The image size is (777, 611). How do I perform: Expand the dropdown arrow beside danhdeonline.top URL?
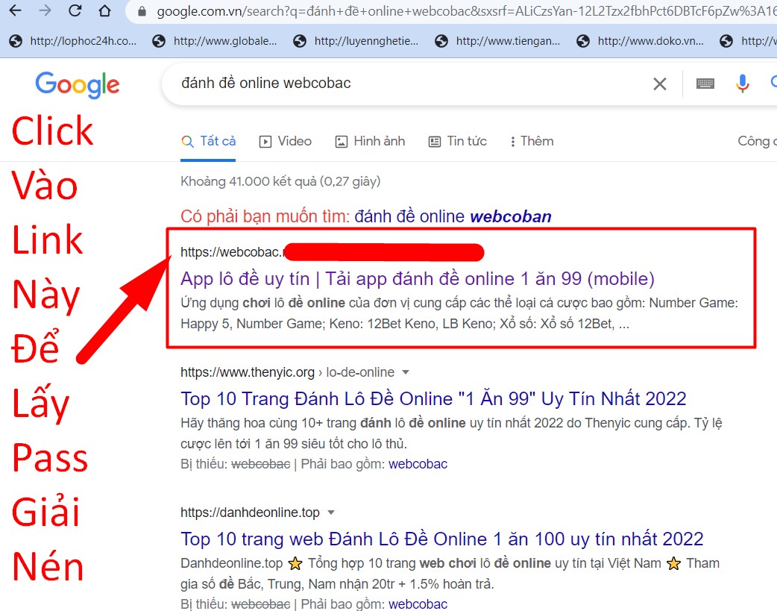331,513
